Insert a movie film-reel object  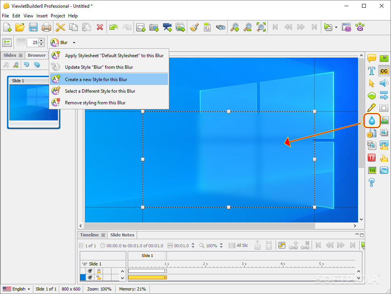(x=372, y=133)
